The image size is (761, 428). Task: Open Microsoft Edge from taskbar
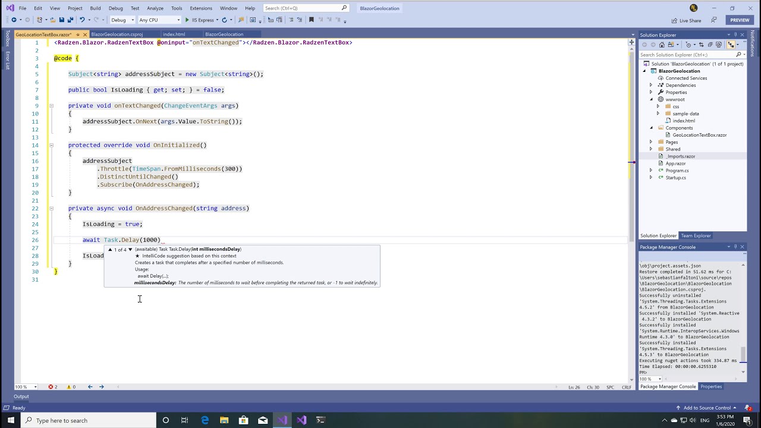[x=205, y=420]
